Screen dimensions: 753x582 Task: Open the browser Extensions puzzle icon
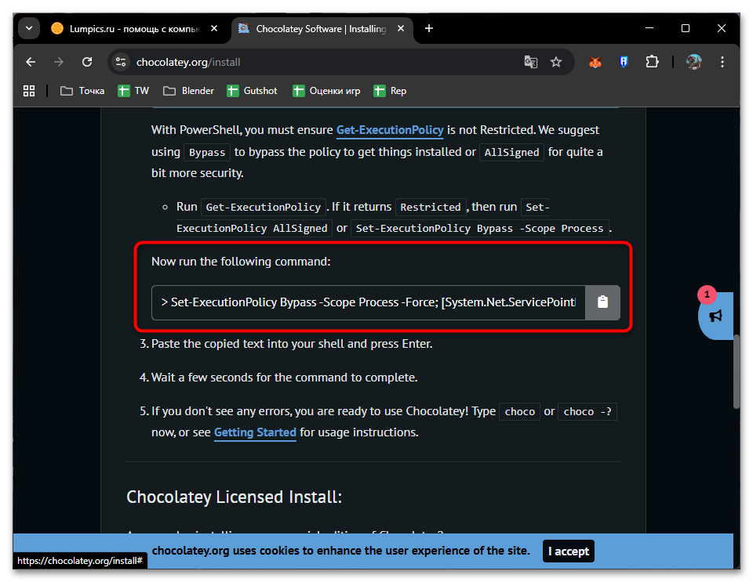click(652, 61)
